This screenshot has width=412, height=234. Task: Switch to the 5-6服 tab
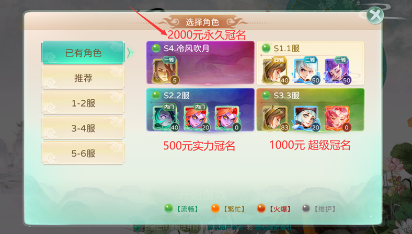[83, 153]
